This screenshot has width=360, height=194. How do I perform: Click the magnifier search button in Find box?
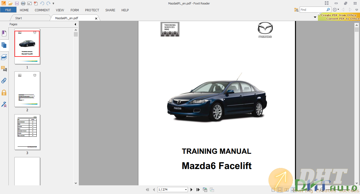[328, 10]
